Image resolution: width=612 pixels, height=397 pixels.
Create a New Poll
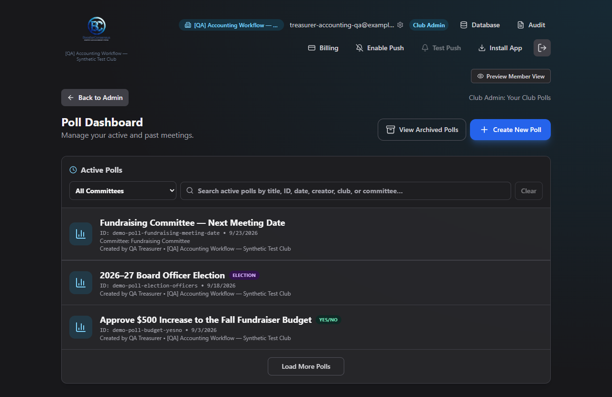click(510, 130)
